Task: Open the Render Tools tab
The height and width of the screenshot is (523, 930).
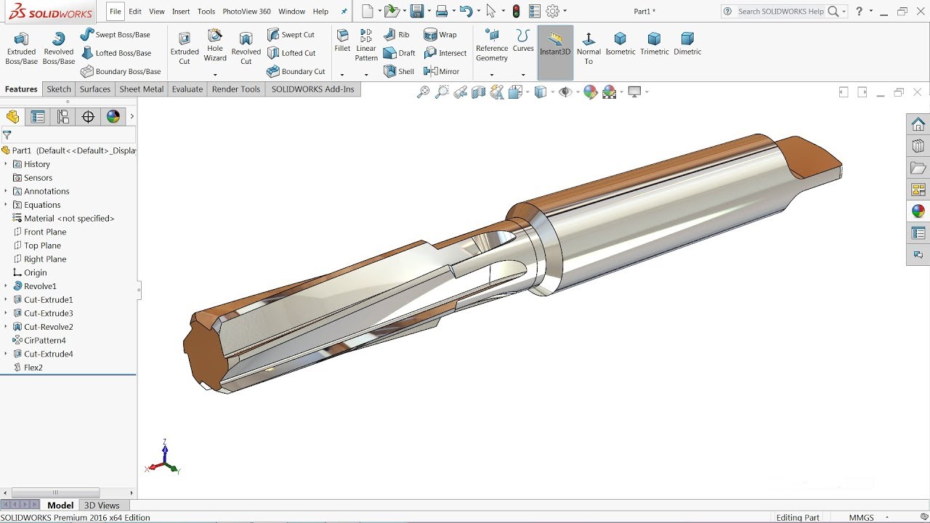Action: [x=236, y=89]
